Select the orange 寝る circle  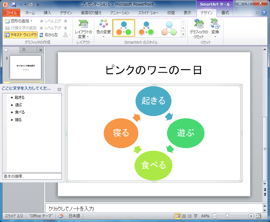click(121, 133)
